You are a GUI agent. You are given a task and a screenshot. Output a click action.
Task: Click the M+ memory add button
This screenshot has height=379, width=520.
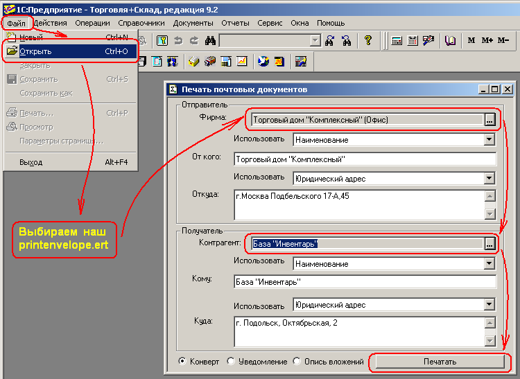coord(487,40)
